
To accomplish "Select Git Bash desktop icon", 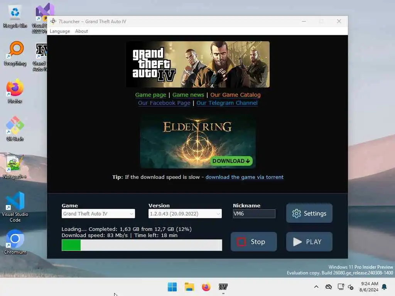I will (x=15, y=129).
